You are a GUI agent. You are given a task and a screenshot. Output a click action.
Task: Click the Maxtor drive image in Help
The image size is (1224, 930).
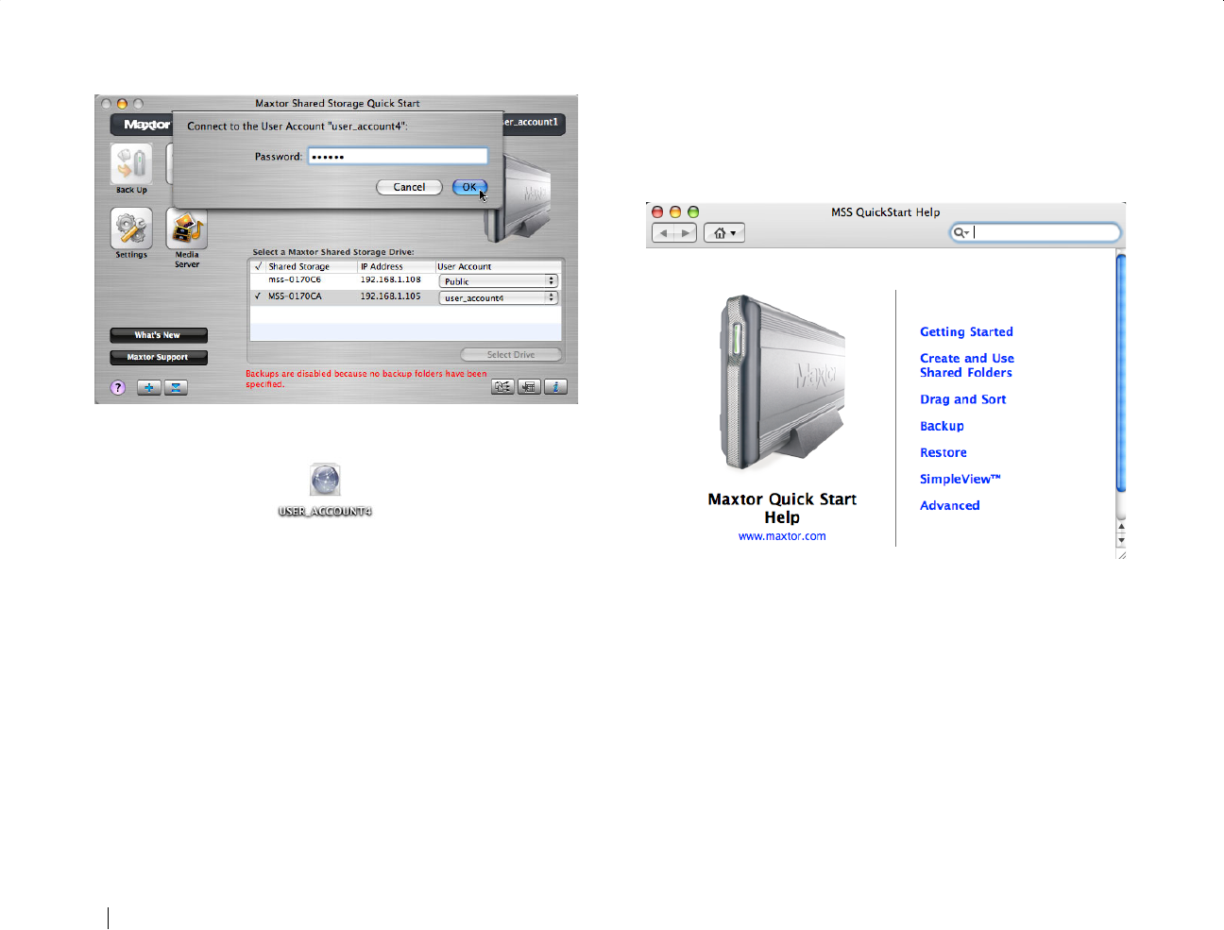pyautogui.click(x=782, y=383)
